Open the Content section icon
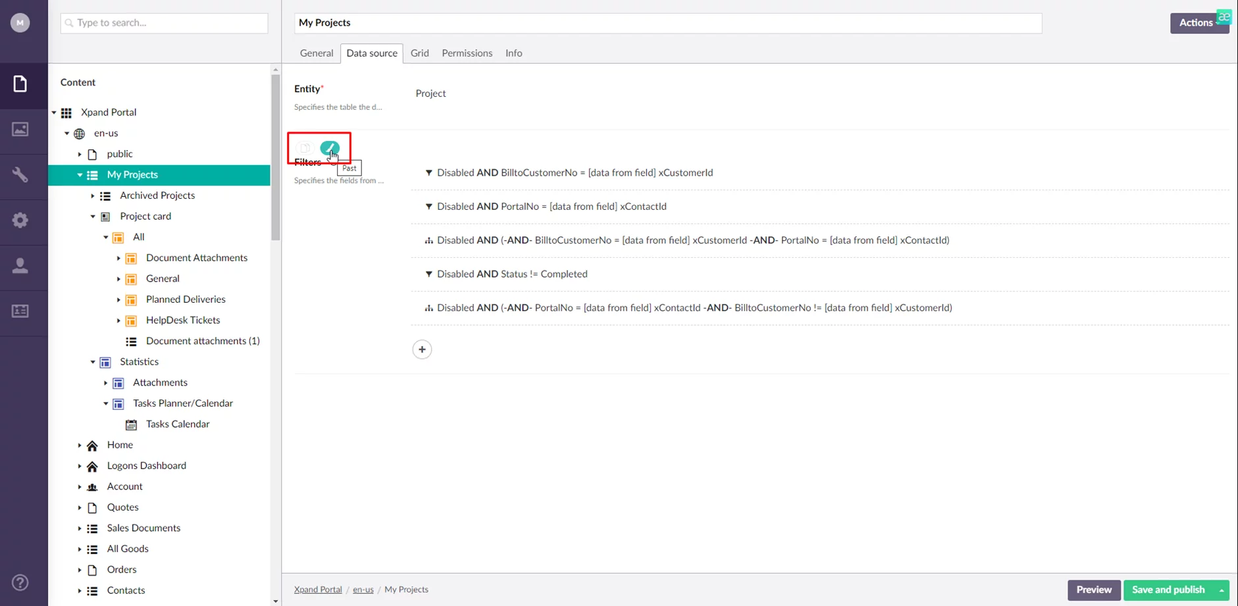The width and height of the screenshot is (1238, 606). click(x=20, y=84)
